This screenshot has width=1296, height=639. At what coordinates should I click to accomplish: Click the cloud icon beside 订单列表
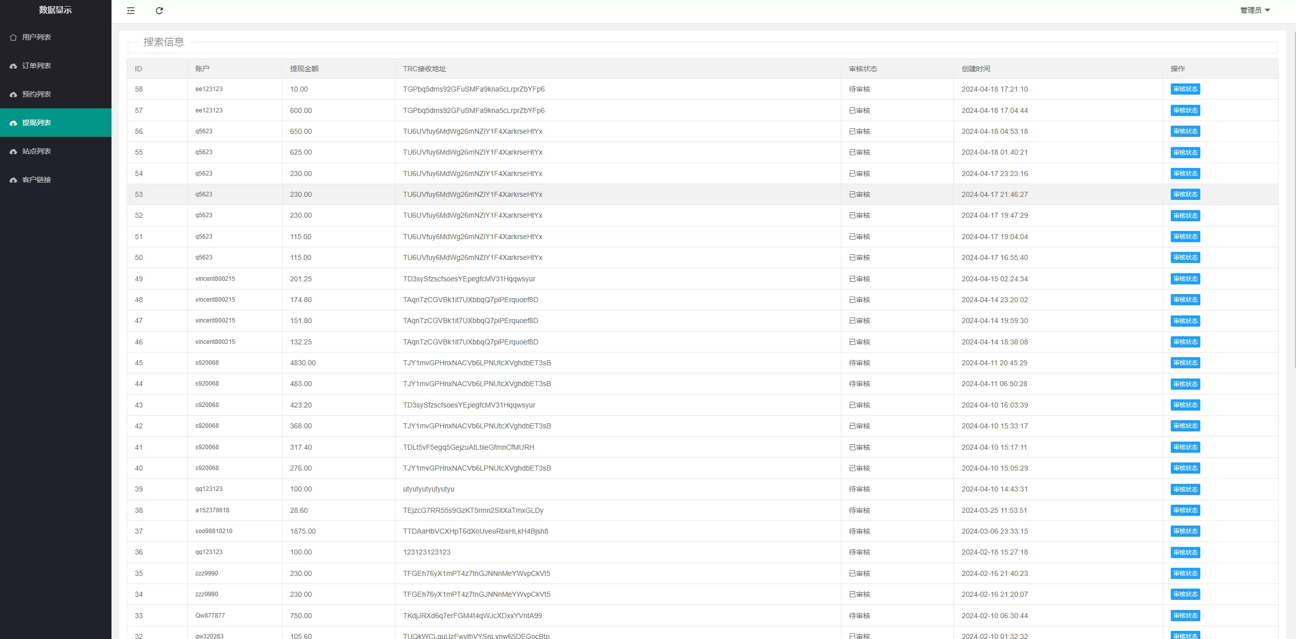click(13, 66)
